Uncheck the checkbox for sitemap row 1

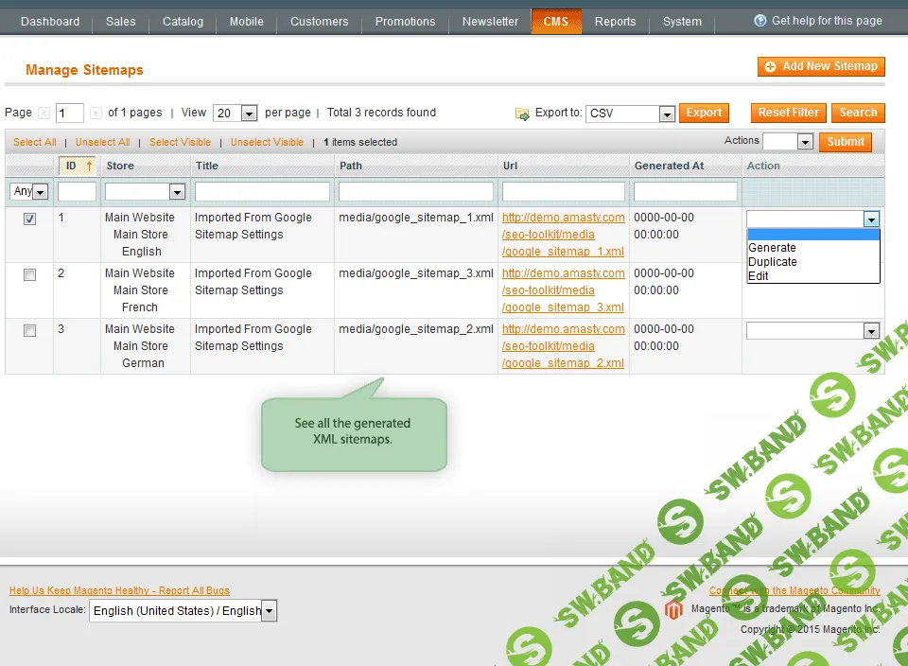coord(29,219)
